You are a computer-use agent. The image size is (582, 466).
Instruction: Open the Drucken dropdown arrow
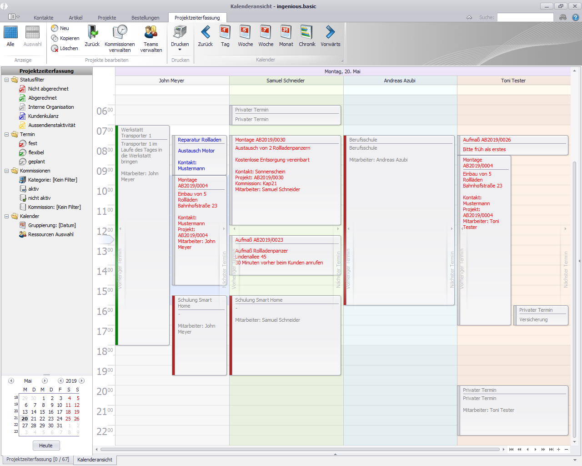(x=180, y=50)
